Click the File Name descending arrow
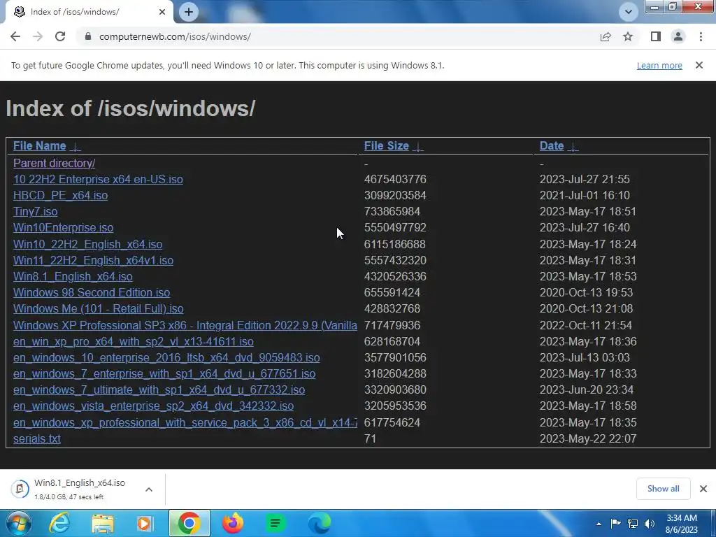Screen dimensions: 716x537 click(x=76, y=147)
